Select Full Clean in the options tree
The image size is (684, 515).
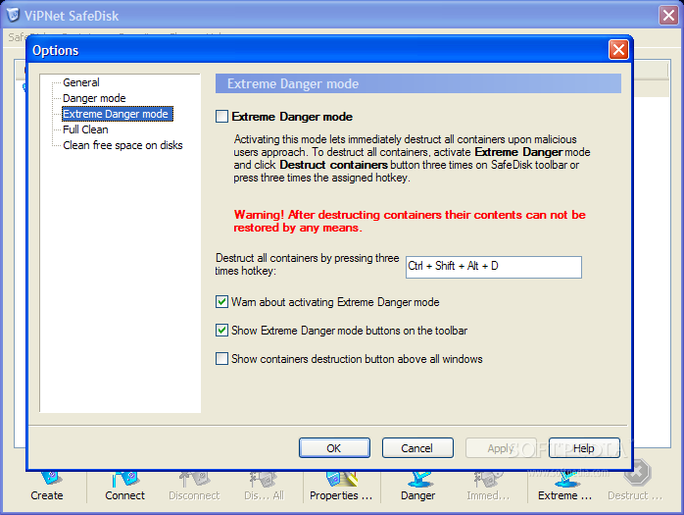pyautogui.click(x=85, y=129)
